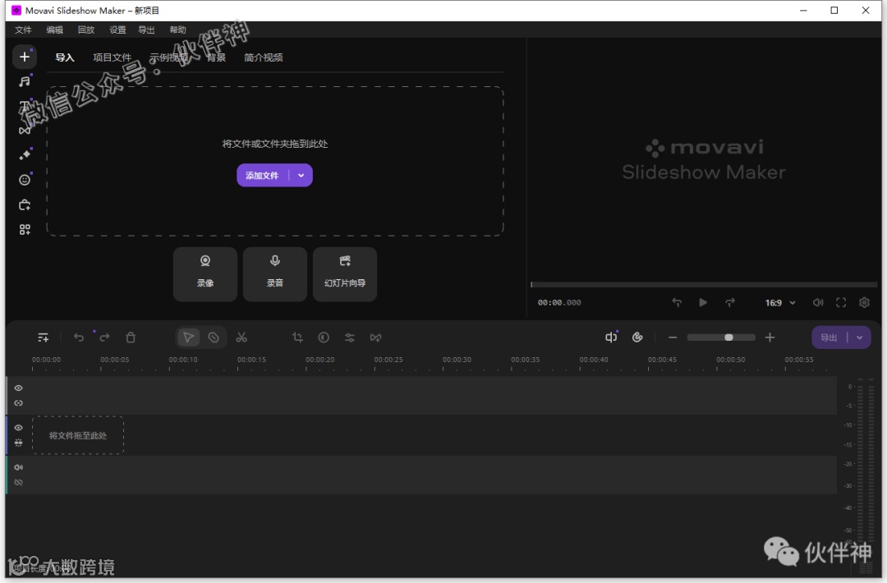Switch to the 导入 tab
The height and width of the screenshot is (583, 887).
65,57
